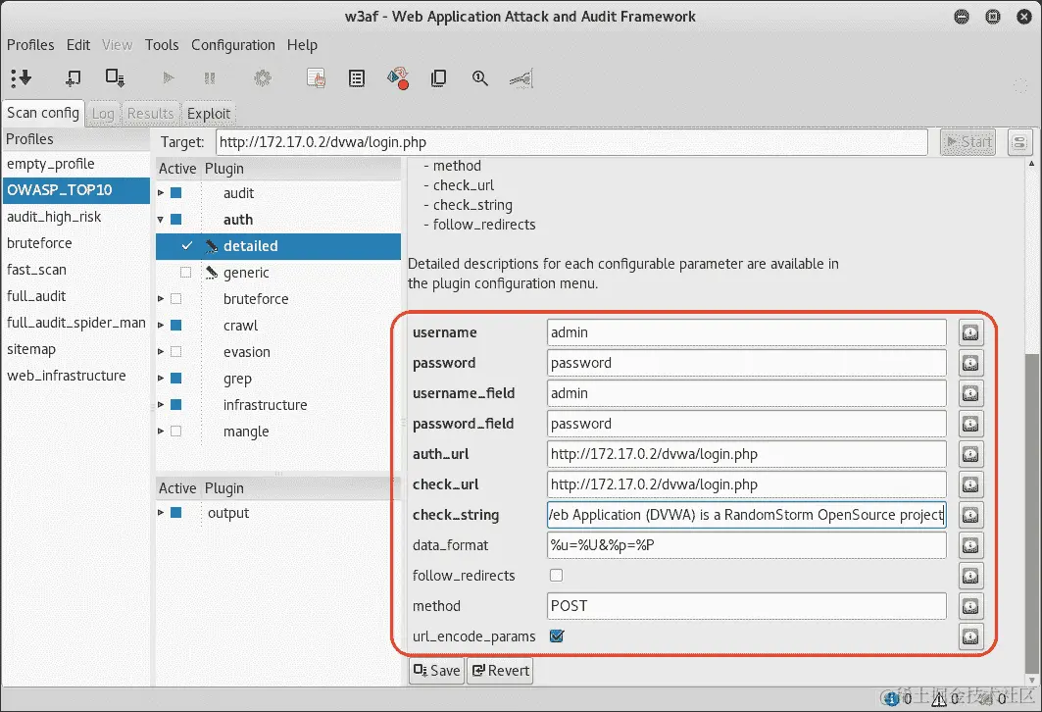Expand the output plugin tree
This screenshot has height=712, width=1042.
click(x=161, y=513)
